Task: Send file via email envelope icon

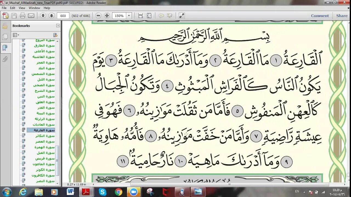Action: (31, 16)
